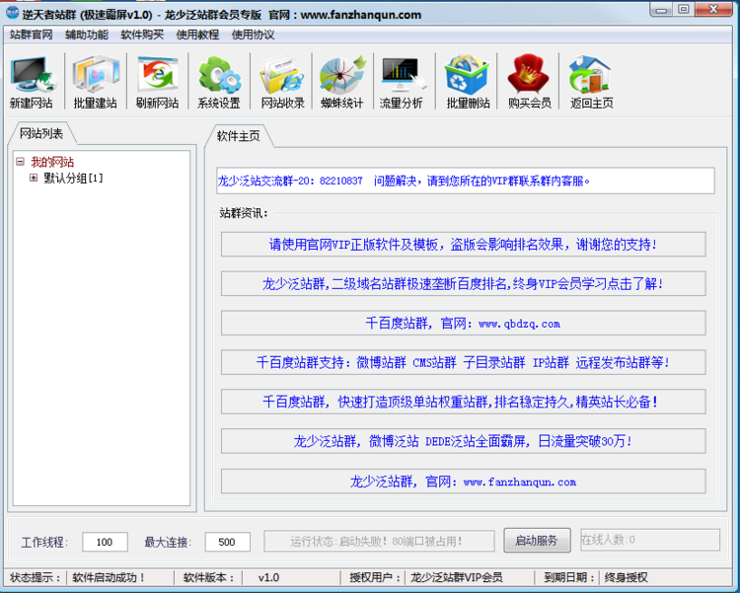740x593 pixels.
Task: Open the 辅助功能 menu
Action: 87,35
